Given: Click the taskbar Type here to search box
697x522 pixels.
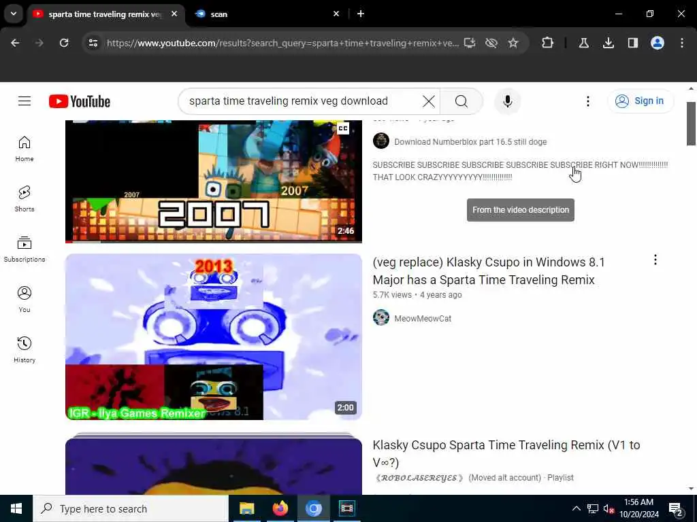Looking at the screenshot, I should click(x=131, y=508).
